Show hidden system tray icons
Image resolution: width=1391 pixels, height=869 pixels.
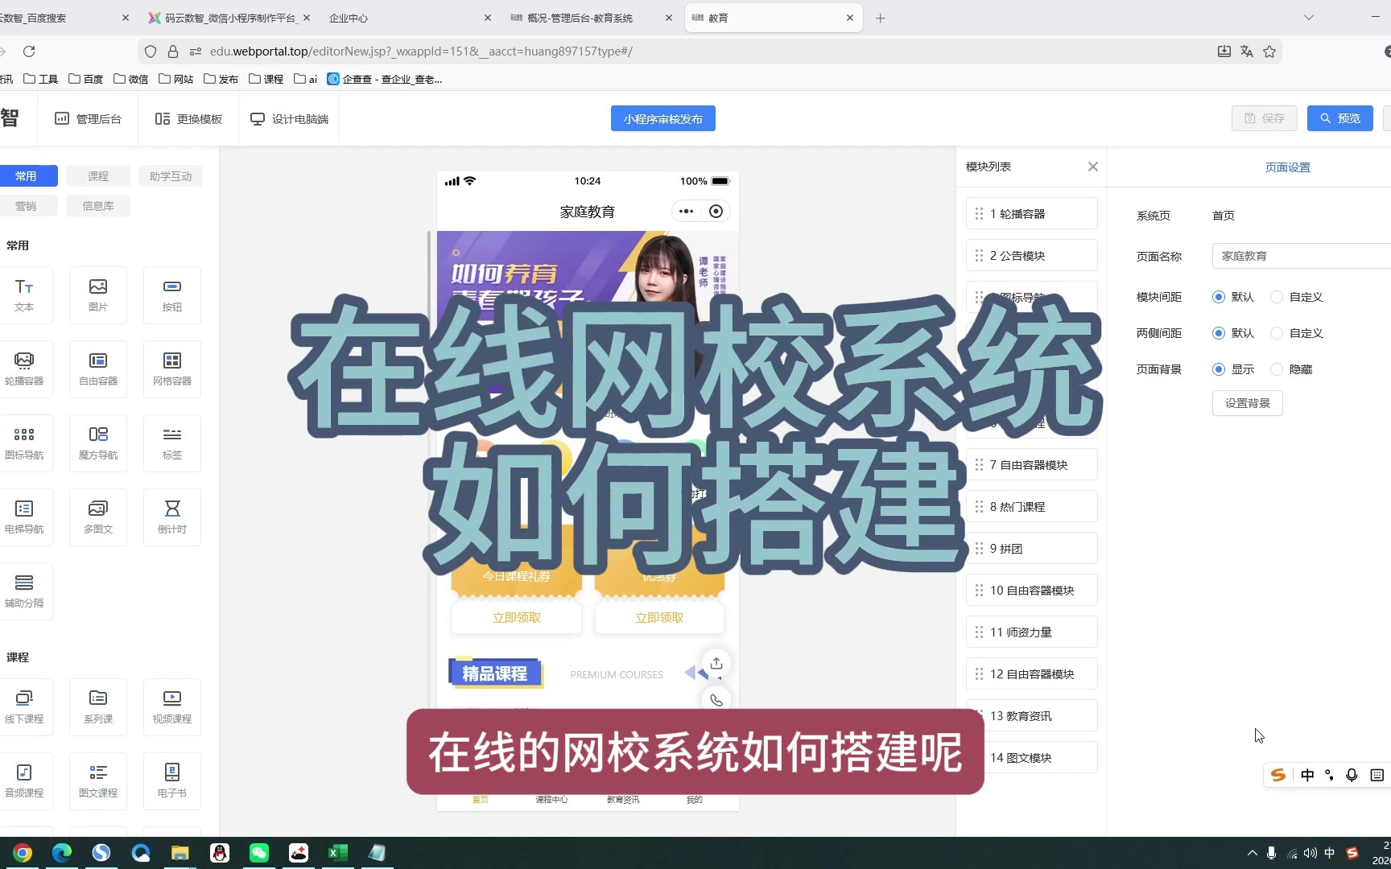(1252, 853)
